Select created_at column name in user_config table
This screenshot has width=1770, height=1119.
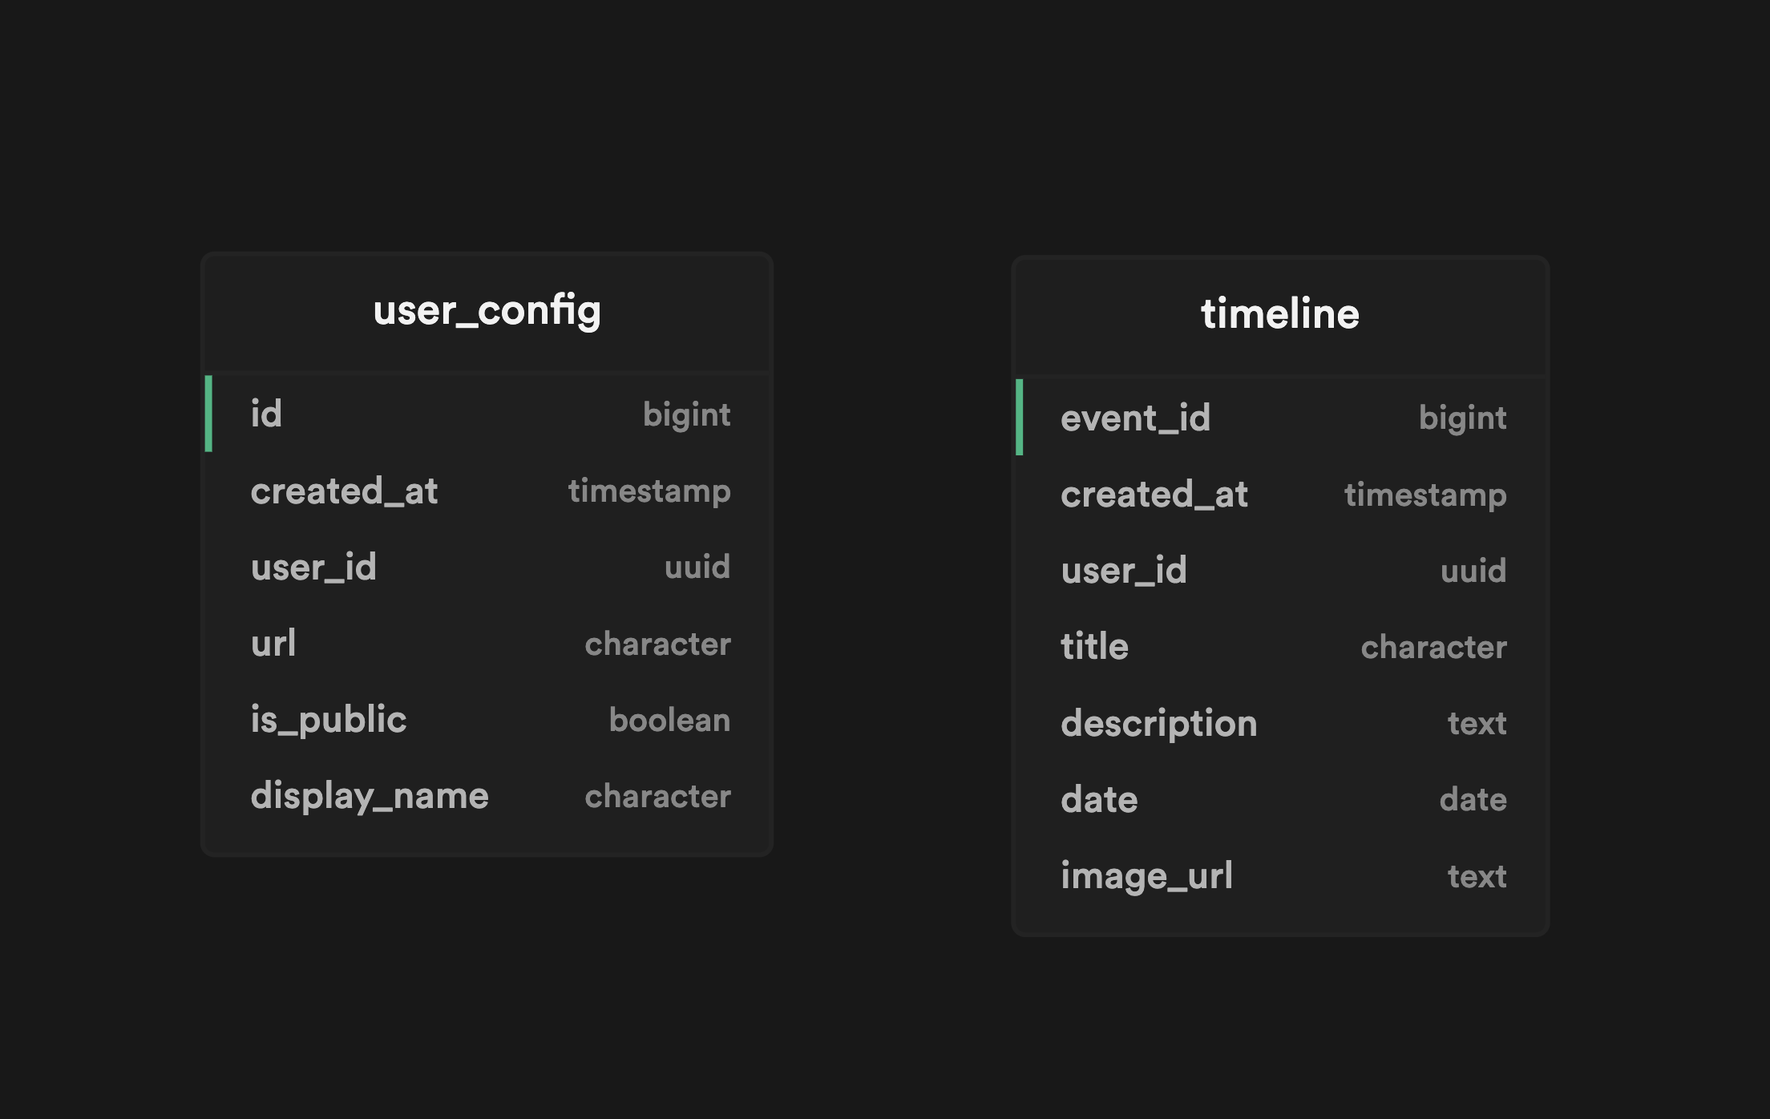(344, 491)
